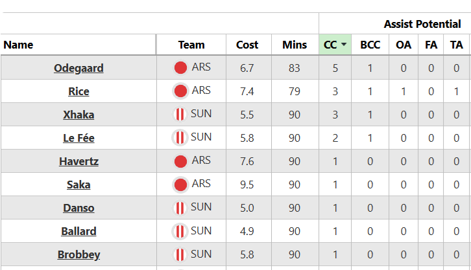Click Arsenal badge icon in Saka row
The width and height of the screenshot is (471, 270).
coord(180,185)
